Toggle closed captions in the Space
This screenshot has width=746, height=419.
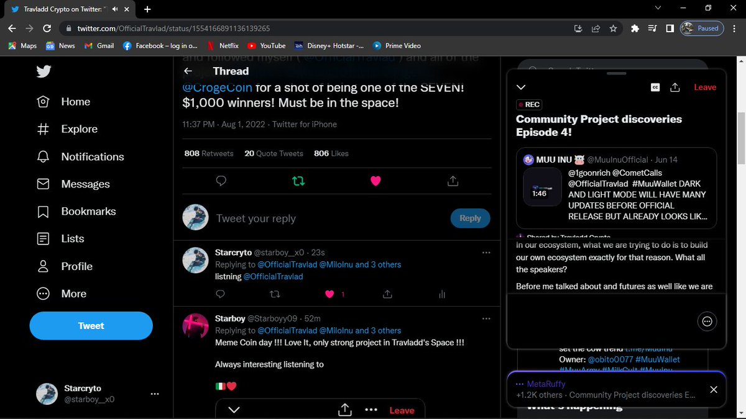[x=655, y=88]
